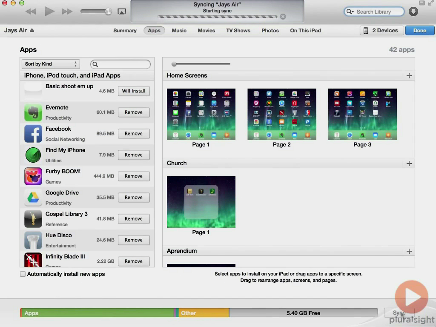Open the downloads arrow icon
The width and height of the screenshot is (436, 327).
click(x=413, y=11)
